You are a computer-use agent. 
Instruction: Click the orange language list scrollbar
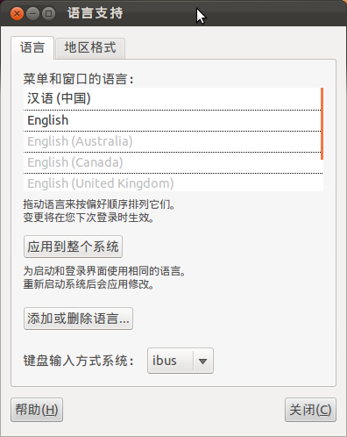(x=322, y=124)
